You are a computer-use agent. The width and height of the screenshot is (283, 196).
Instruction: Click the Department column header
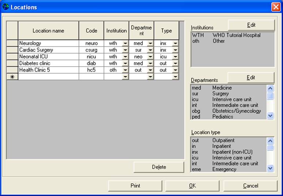point(141,31)
